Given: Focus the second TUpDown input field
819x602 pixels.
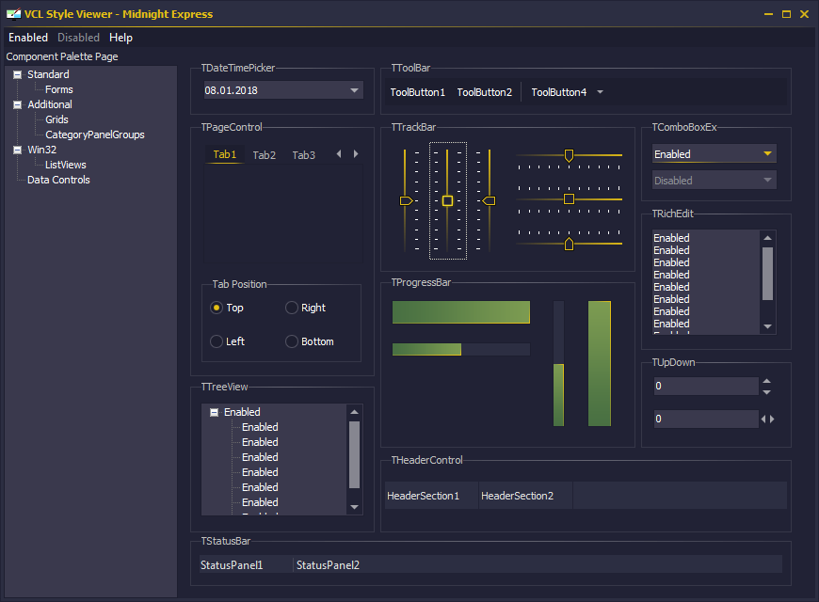Looking at the screenshot, I should pyautogui.click(x=706, y=419).
